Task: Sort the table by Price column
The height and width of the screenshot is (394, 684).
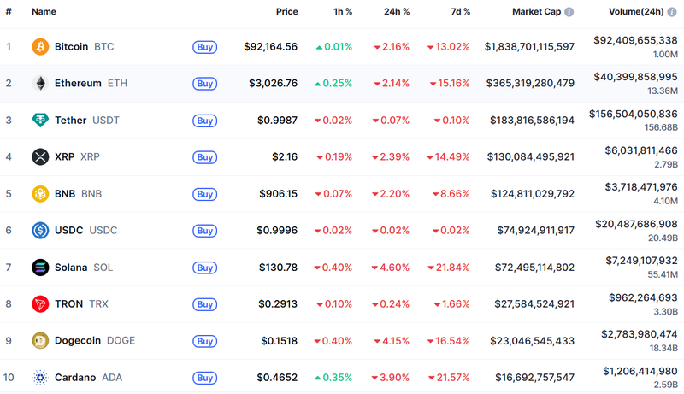Action: (286, 12)
